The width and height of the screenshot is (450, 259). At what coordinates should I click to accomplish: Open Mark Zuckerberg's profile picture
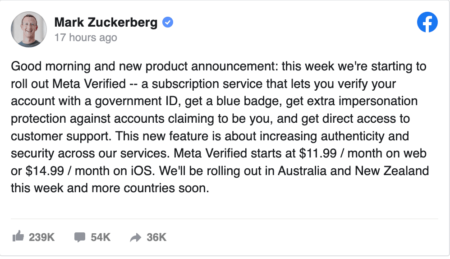tap(29, 29)
